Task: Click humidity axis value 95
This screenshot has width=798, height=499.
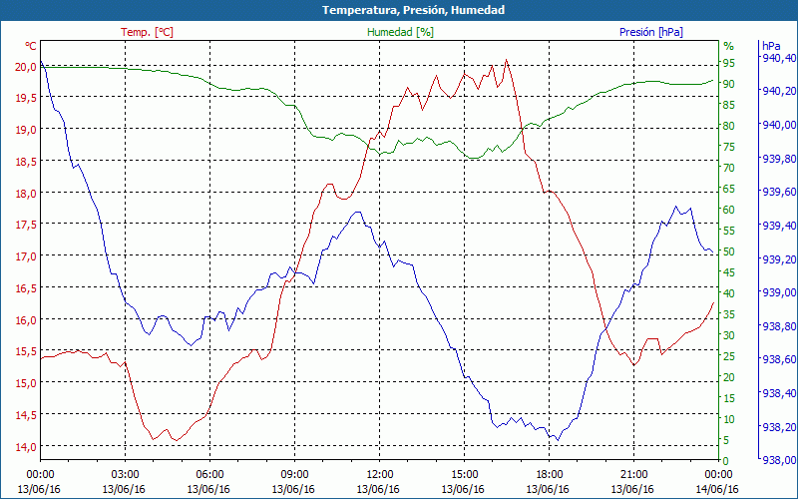Action: pos(729,63)
